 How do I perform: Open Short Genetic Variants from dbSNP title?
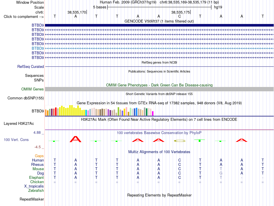tap(159, 94)
